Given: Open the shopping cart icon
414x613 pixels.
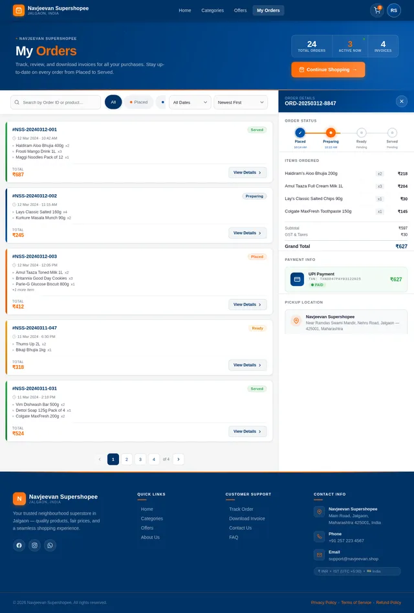Looking at the screenshot, I should pos(376,10).
